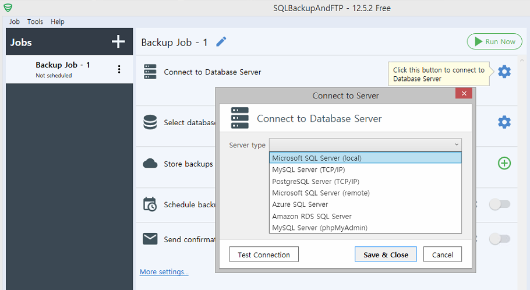Select Backup Job - 1 in the Jobs list
Viewport: 530px width, 290px height.
point(69,69)
